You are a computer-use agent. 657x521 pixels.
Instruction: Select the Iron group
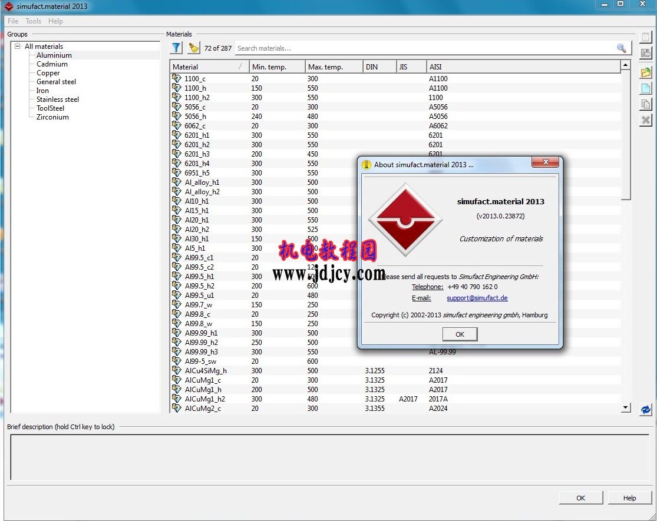coord(42,91)
